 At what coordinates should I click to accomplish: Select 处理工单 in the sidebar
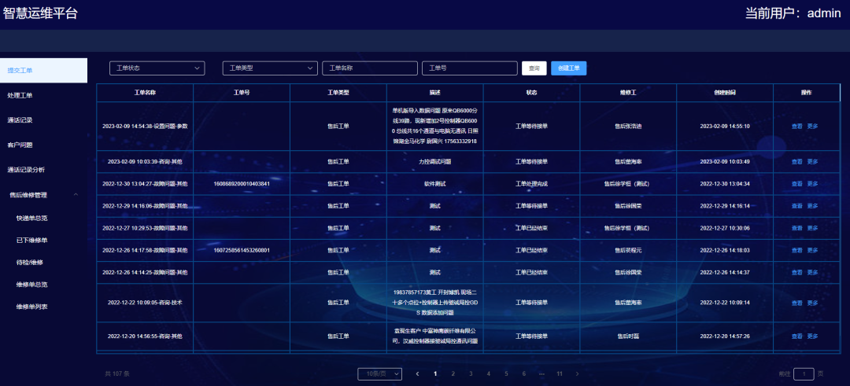tap(20, 95)
